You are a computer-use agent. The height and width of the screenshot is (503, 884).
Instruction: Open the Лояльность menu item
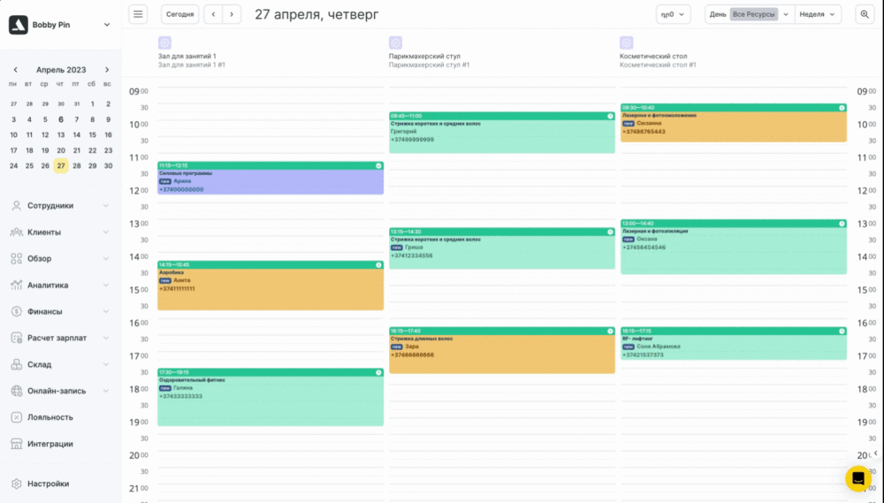click(60, 418)
